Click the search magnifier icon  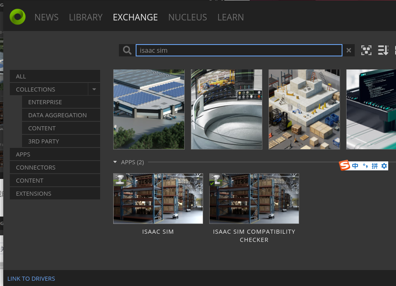127,50
